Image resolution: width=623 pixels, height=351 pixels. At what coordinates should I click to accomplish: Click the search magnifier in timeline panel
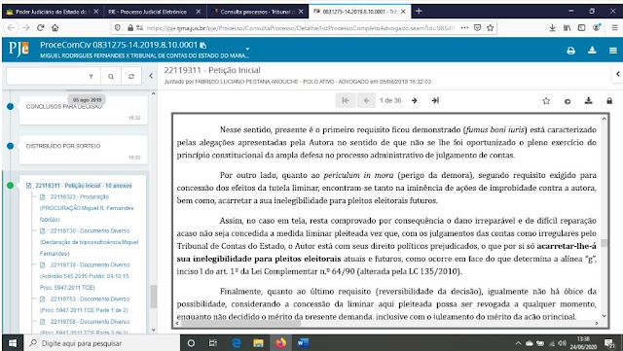pos(111,76)
